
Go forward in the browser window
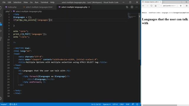click(147, 6)
